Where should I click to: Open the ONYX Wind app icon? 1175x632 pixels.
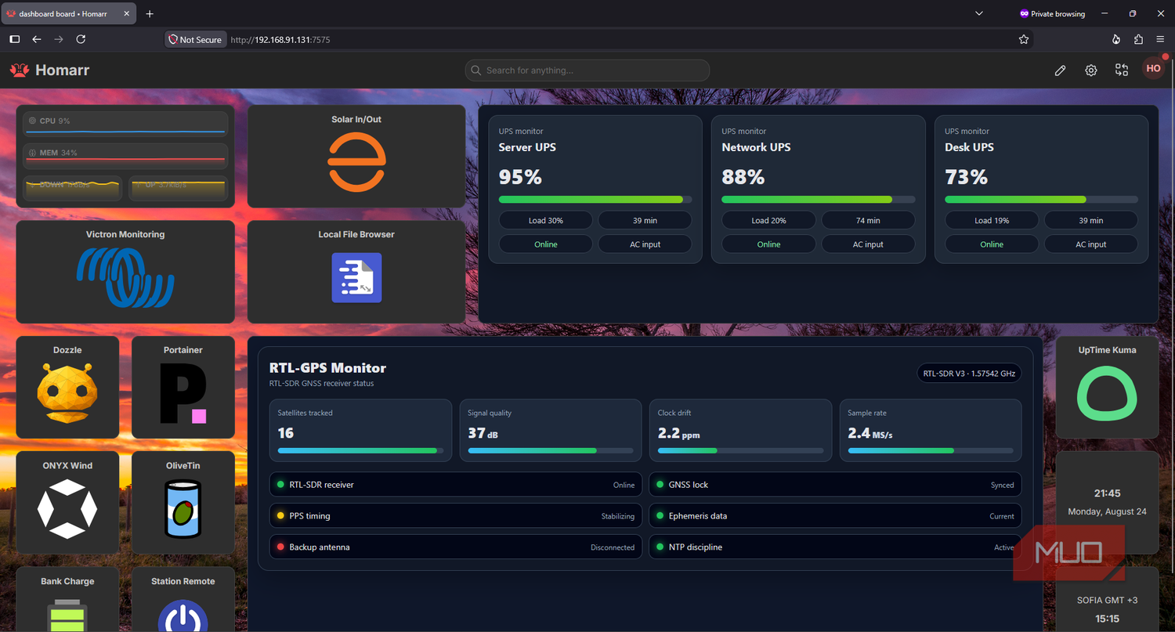tap(67, 509)
